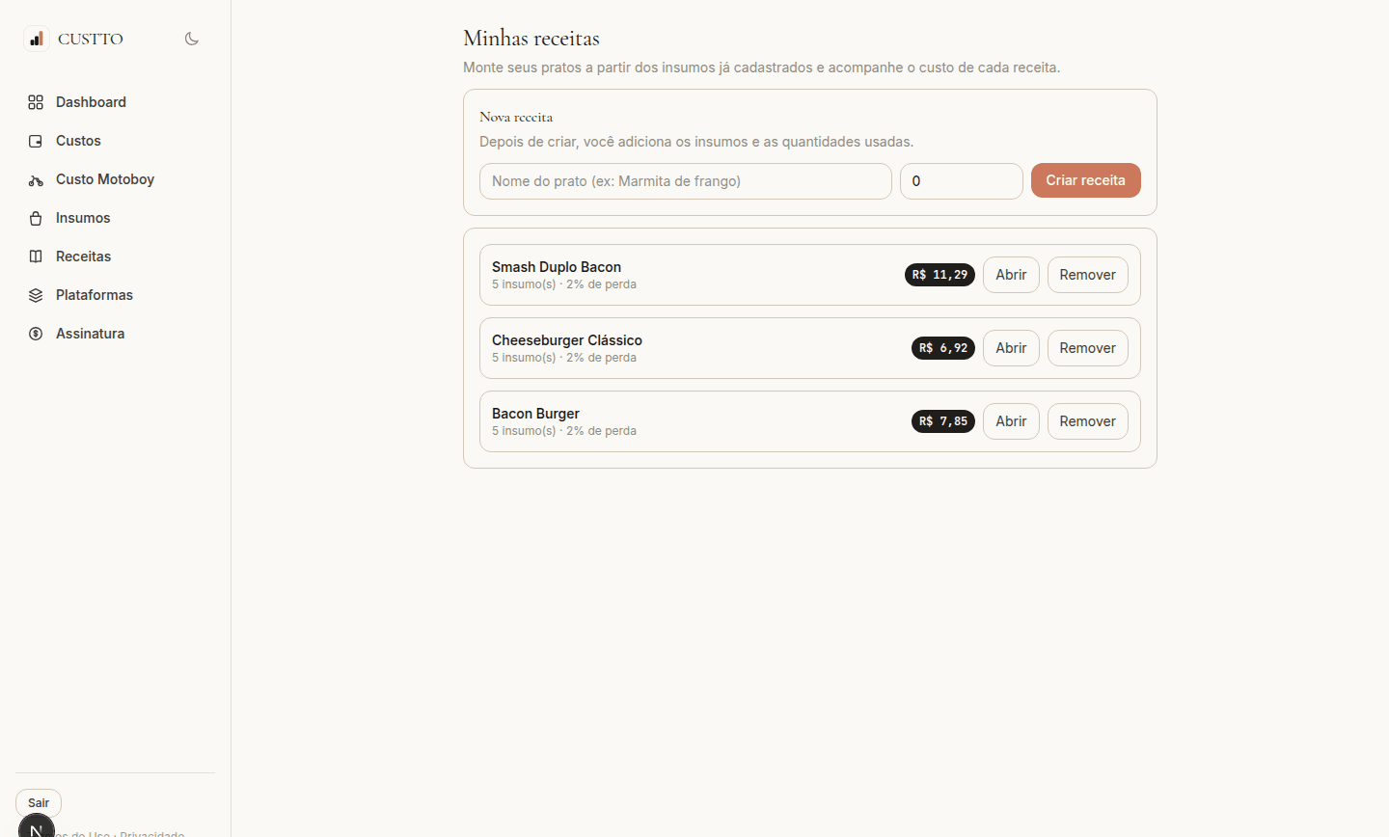Screen dimensions: 1389x837
Task: Click the Plataformas layers icon
Action: [36, 295]
